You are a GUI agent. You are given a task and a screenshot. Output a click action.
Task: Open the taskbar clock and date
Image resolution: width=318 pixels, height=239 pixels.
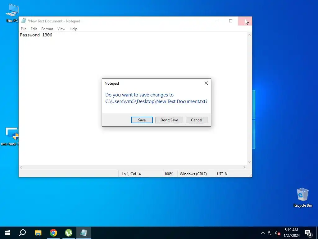pos(292,233)
